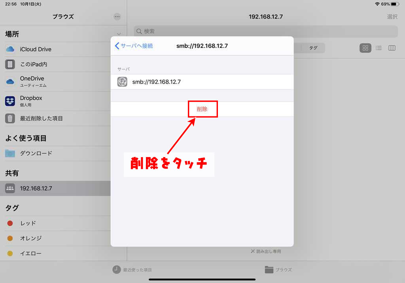Screen dimensions: 405x283
Task: Click the よく使う項目 section heading
Action: coord(26,138)
